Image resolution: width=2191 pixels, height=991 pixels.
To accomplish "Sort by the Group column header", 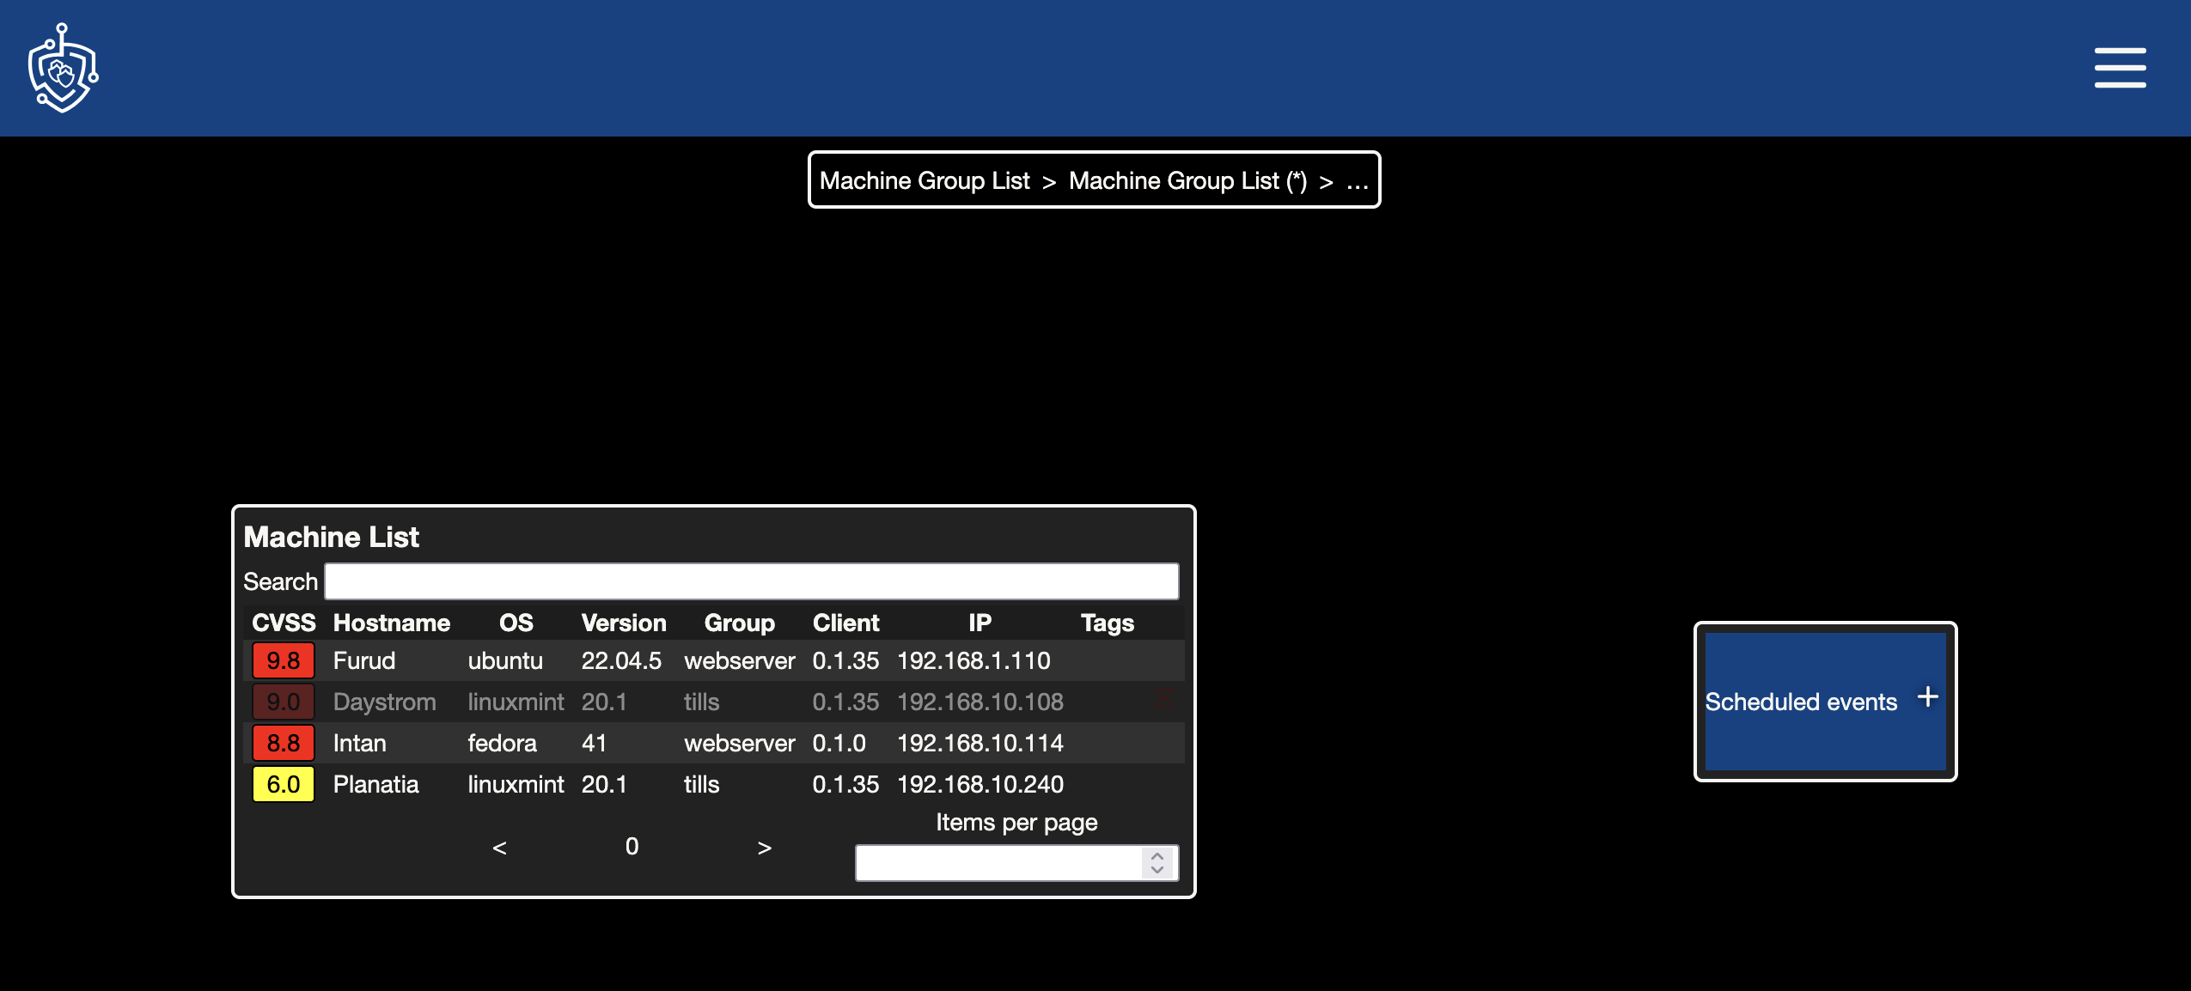I will click(x=739, y=623).
